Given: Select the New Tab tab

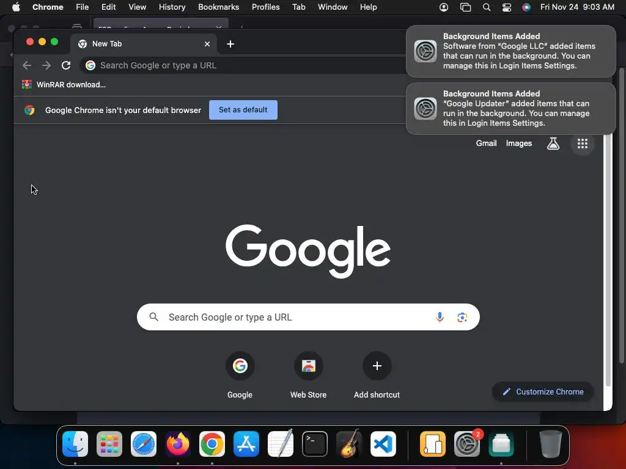Looking at the screenshot, I should click(143, 44).
